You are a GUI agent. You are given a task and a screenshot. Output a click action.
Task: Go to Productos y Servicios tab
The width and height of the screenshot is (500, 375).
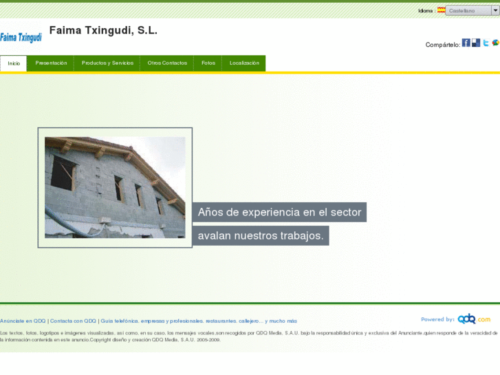(x=107, y=63)
